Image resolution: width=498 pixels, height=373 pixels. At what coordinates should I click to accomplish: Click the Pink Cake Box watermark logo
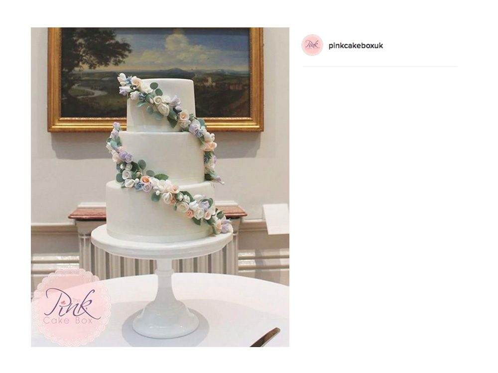click(x=71, y=308)
